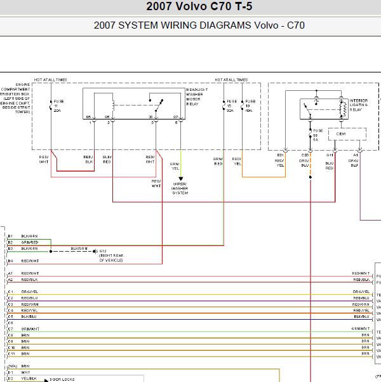The height and width of the screenshot is (382, 381).
Task: Click the B1 BLK/GRN row on left connector
Action: (x=23, y=236)
